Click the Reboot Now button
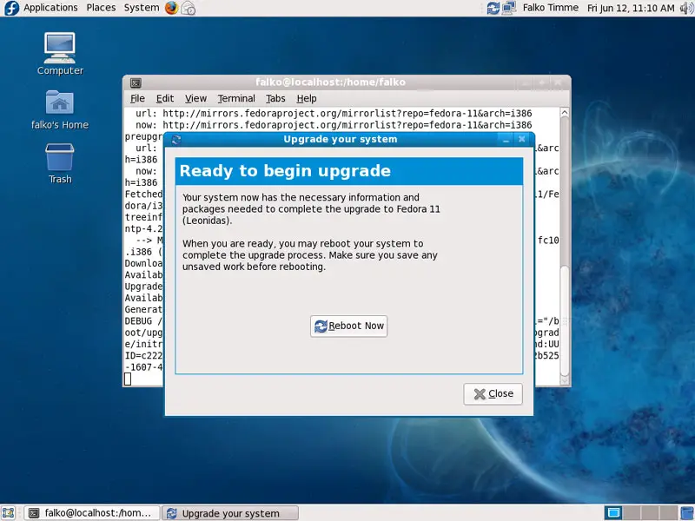The width and height of the screenshot is (695, 521). [x=349, y=326]
